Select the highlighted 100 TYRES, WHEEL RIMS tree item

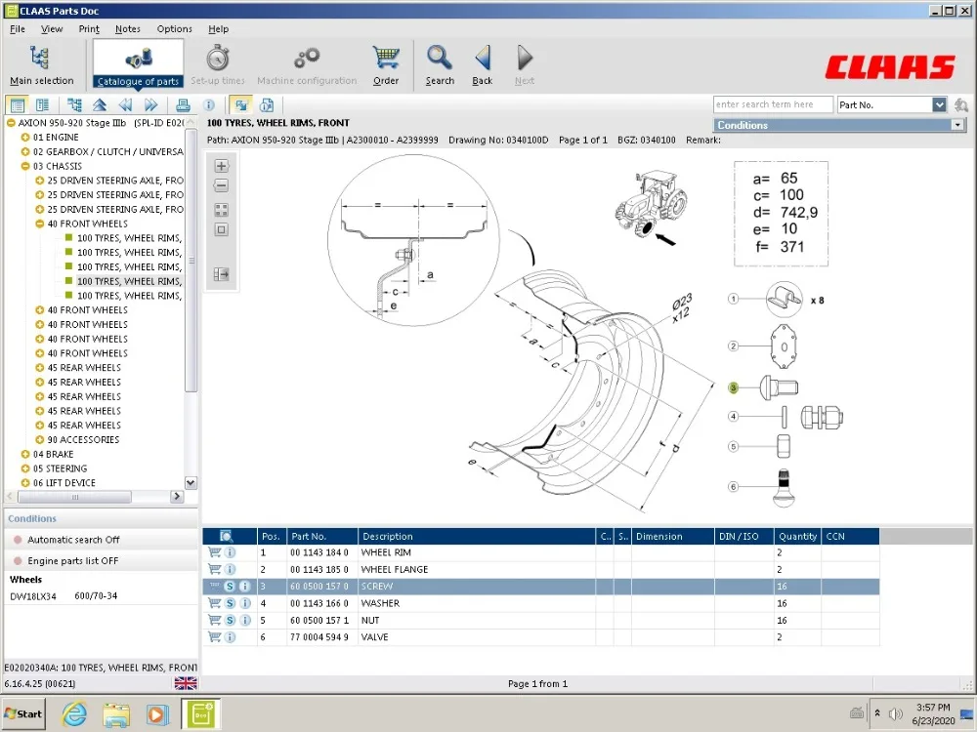coord(129,281)
